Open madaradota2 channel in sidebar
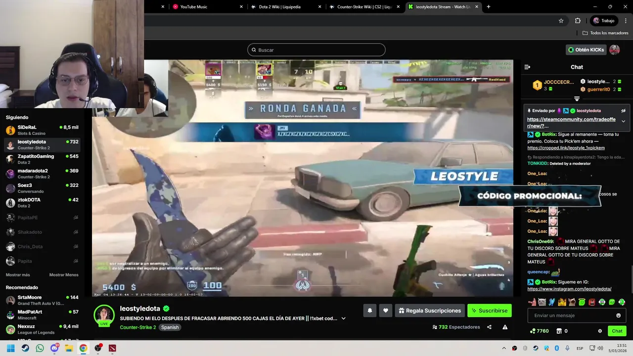Screen dimensions: 633x356 coord(42,174)
